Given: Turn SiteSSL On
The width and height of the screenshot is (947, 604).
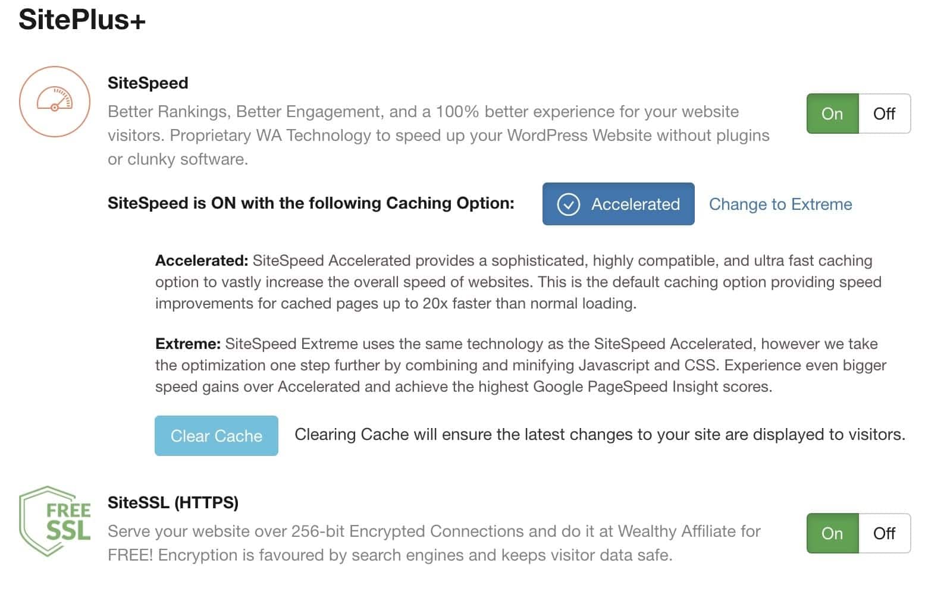Looking at the screenshot, I should pos(832,533).
